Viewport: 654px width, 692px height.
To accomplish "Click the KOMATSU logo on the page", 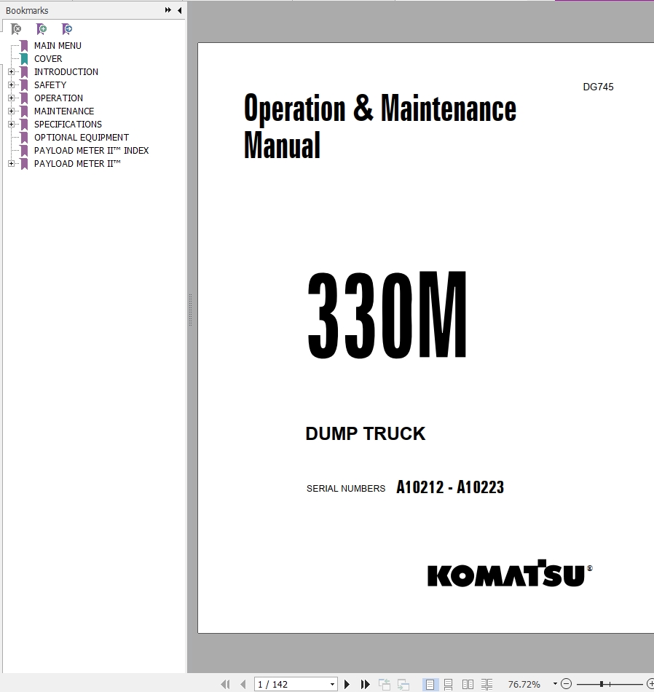I will tap(510, 574).
